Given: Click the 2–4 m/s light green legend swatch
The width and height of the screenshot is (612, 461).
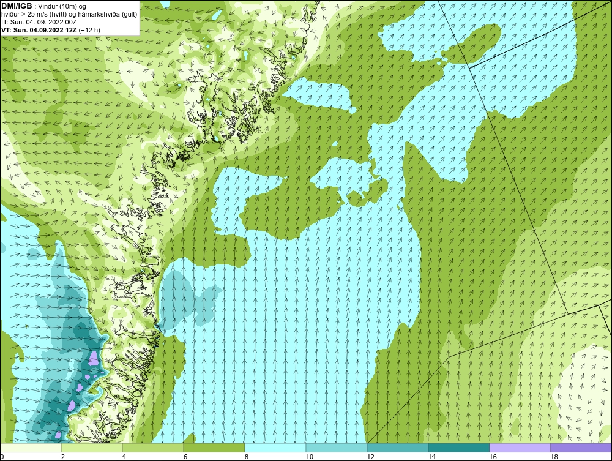Looking at the screenshot, I should coord(92,448).
